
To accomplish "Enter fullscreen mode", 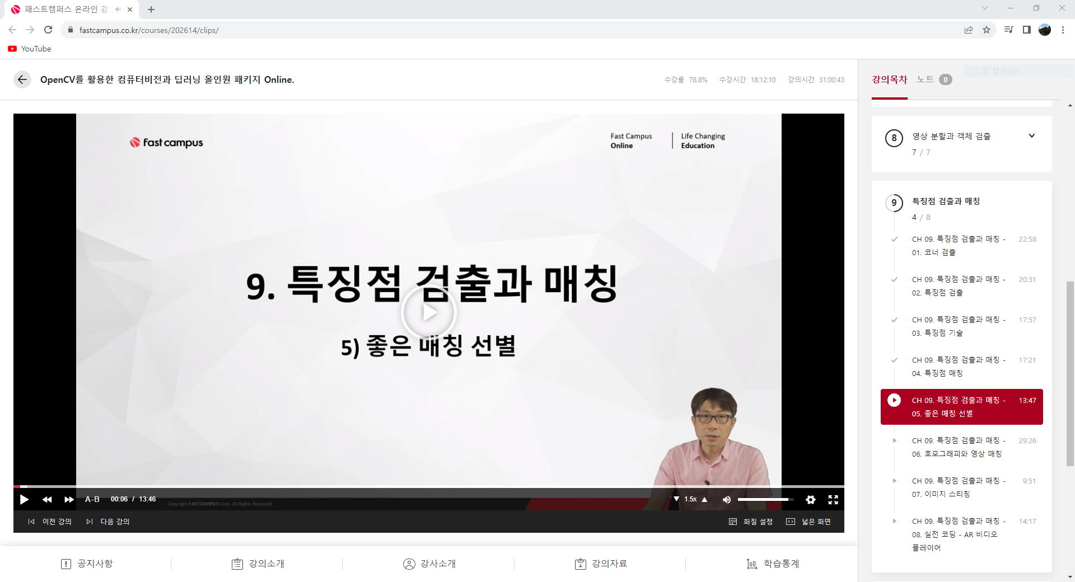I will (833, 499).
